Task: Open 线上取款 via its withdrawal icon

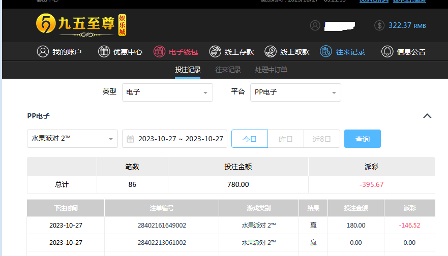Action: (x=271, y=52)
